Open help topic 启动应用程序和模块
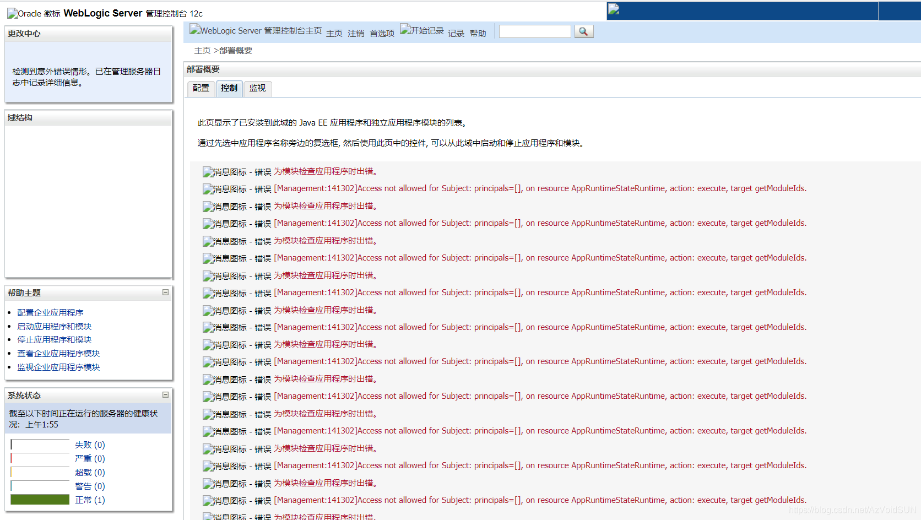The height and width of the screenshot is (520, 921). tap(55, 326)
